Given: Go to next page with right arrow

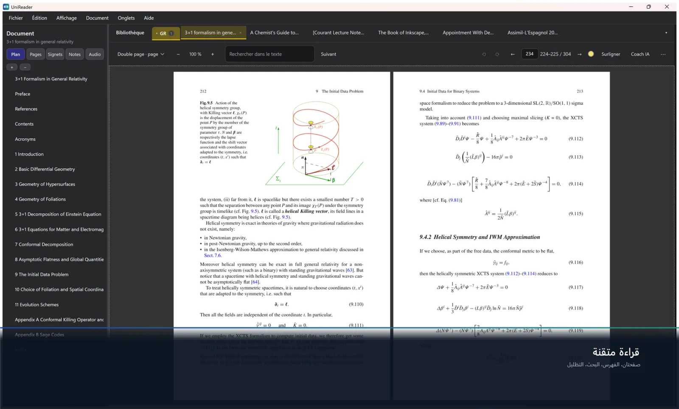Looking at the screenshot, I should click(579, 54).
